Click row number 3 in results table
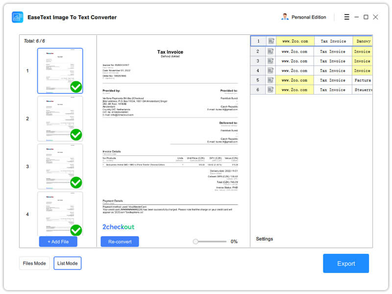This screenshot has height=294, width=392. (258, 61)
